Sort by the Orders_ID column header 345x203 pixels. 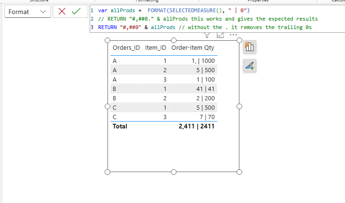click(x=126, y=48)
